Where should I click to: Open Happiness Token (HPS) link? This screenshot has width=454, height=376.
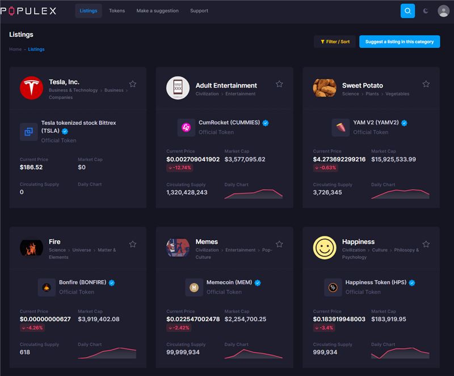pos(376,282)
